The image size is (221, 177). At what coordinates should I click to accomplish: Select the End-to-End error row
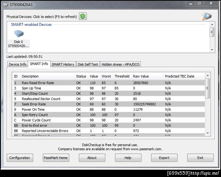(109, 125)
